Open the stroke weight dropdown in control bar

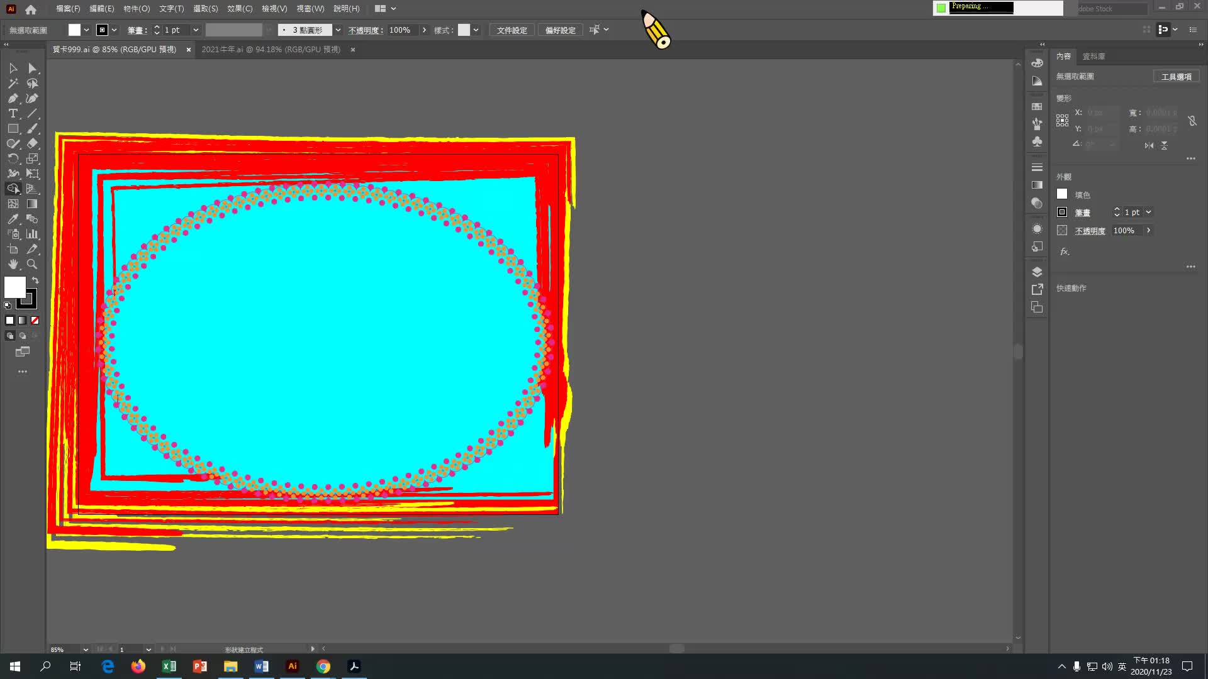coord(196,30)
